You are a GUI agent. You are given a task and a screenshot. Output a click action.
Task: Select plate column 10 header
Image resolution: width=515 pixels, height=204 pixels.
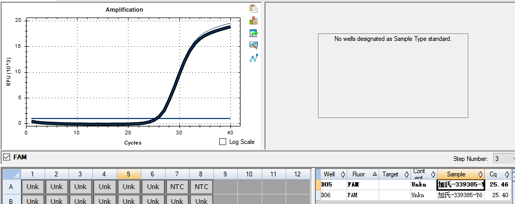pos(250,174)
